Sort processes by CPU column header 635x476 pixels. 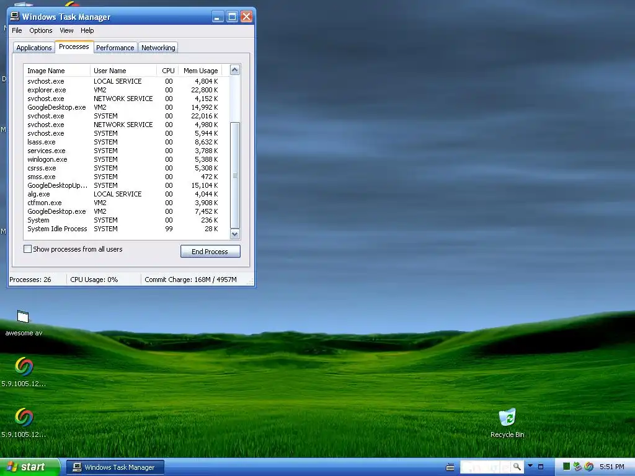(167, 71)
